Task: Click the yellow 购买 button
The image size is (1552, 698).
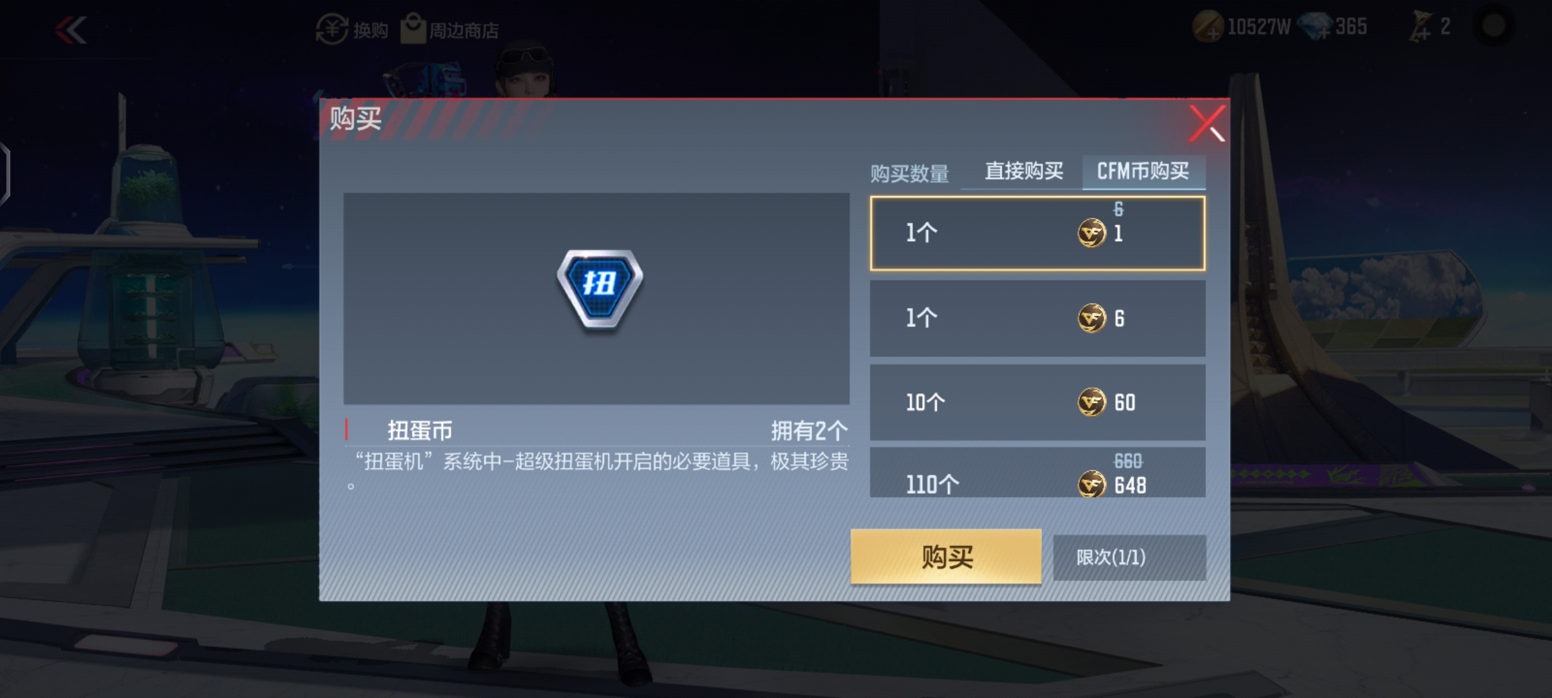Action: tap(946, 557)
